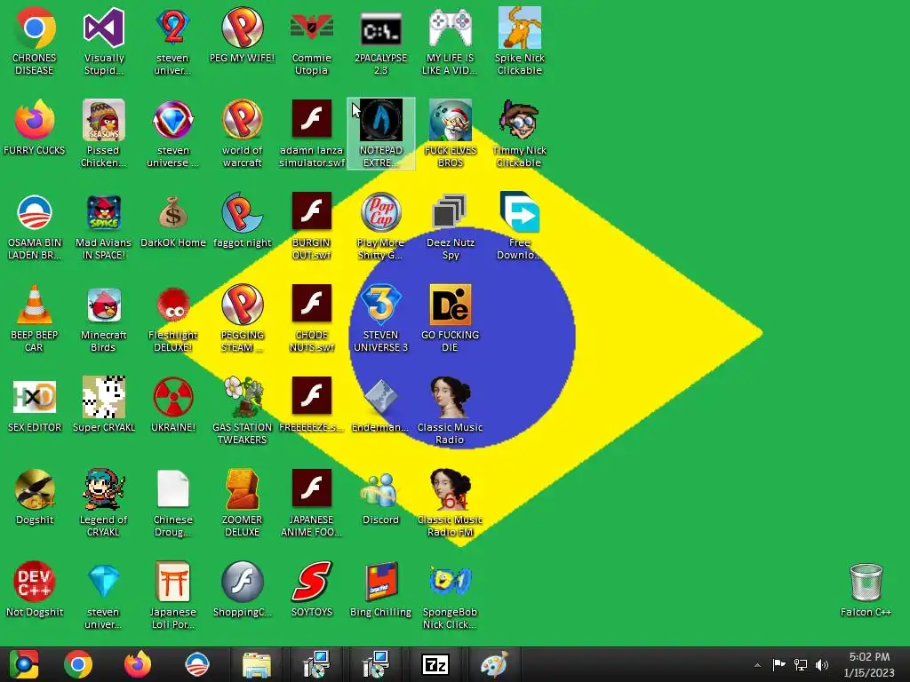Image resolution: width=910 pixels, height=682 pixels.
Task: Select the SOYTOYS red S icon
Action: (312, 589)
